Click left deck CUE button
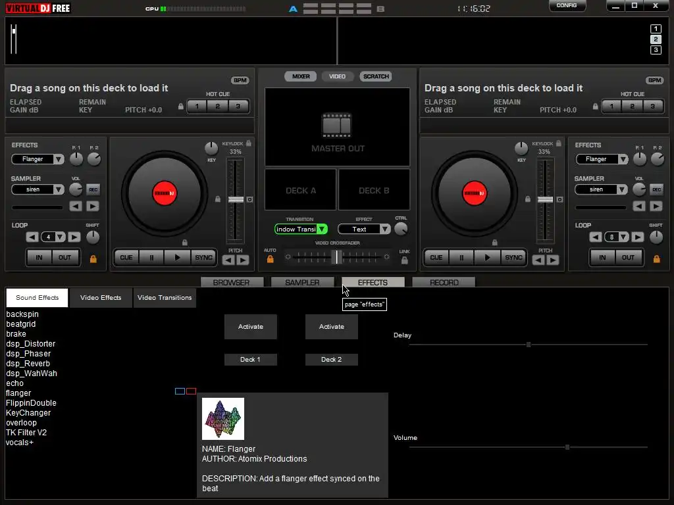 click(x=126, y=258)
